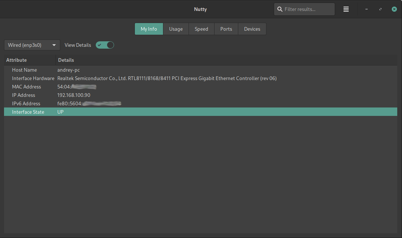Open the Wired (enp3s0) interface dropdown
The width and height of the screenshot is (402, 238).
[32, 45]
